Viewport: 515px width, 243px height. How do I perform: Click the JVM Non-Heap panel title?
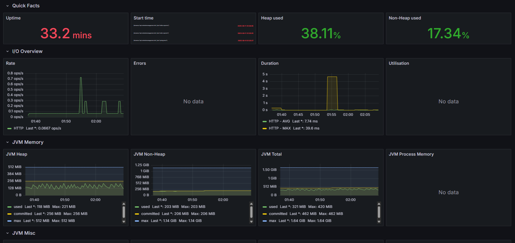pos(149,154)
